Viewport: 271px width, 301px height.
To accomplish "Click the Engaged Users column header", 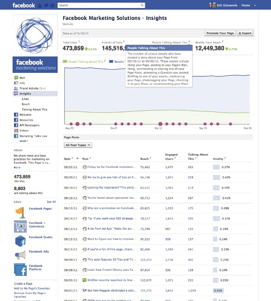I will (x=171, y=157).
